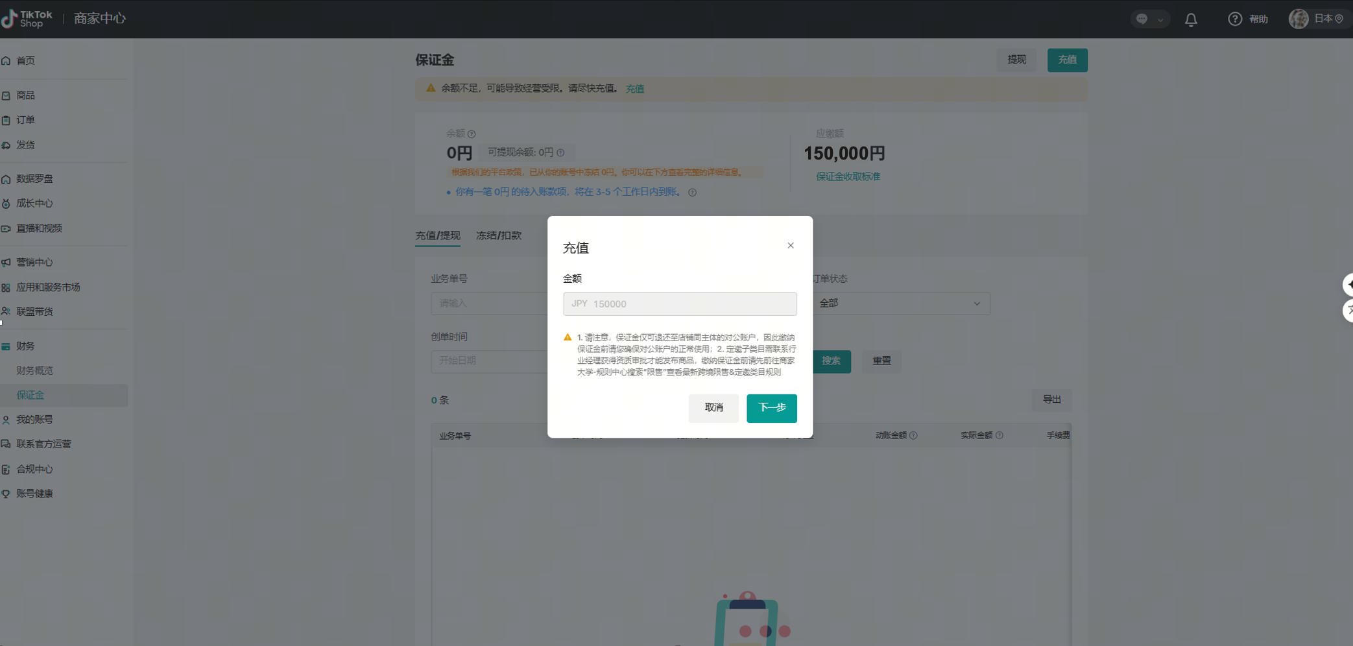Click the notification bell icon
1353x646 pixels.
point(1191,19)
